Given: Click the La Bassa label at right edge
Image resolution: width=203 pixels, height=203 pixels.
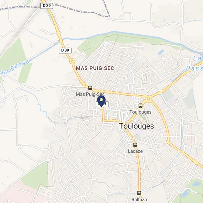Looking at the screenshot, I should 195,63.
